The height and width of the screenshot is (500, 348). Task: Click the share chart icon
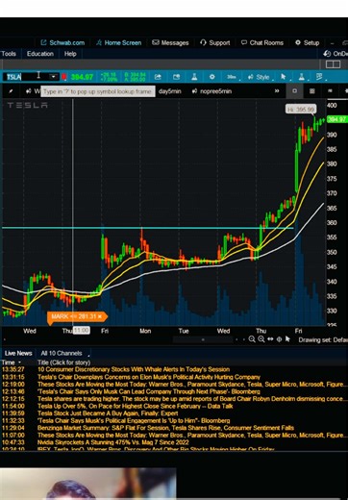[x=158, y=77]
